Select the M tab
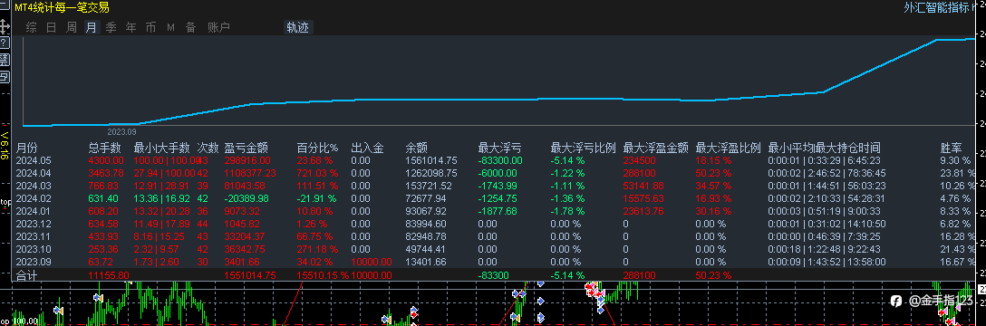 pyautogui.click(x=170, y=28)
